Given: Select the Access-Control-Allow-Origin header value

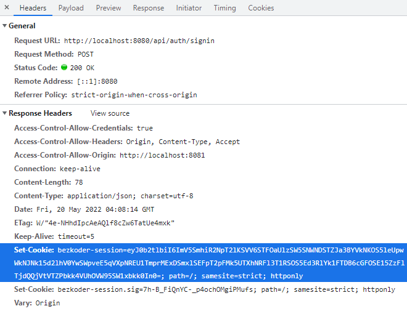Looking at the screenshot, I should click(x=162, y=155).
